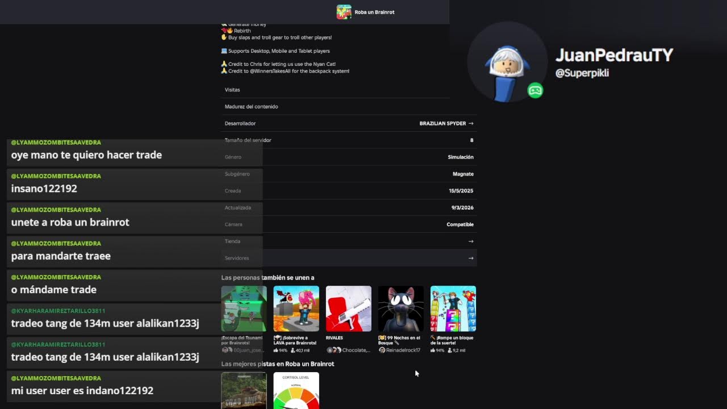Click the thumbs-up 94% under Sobrevive a LAVA
This screenshot has height=409, width=727.
tap(281, 350)
